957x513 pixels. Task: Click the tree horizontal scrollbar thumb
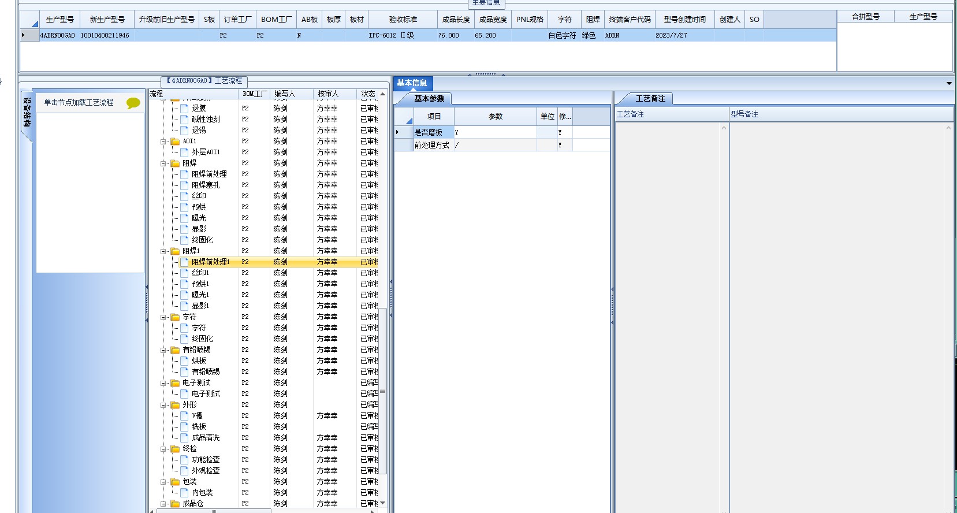(214, 511)
